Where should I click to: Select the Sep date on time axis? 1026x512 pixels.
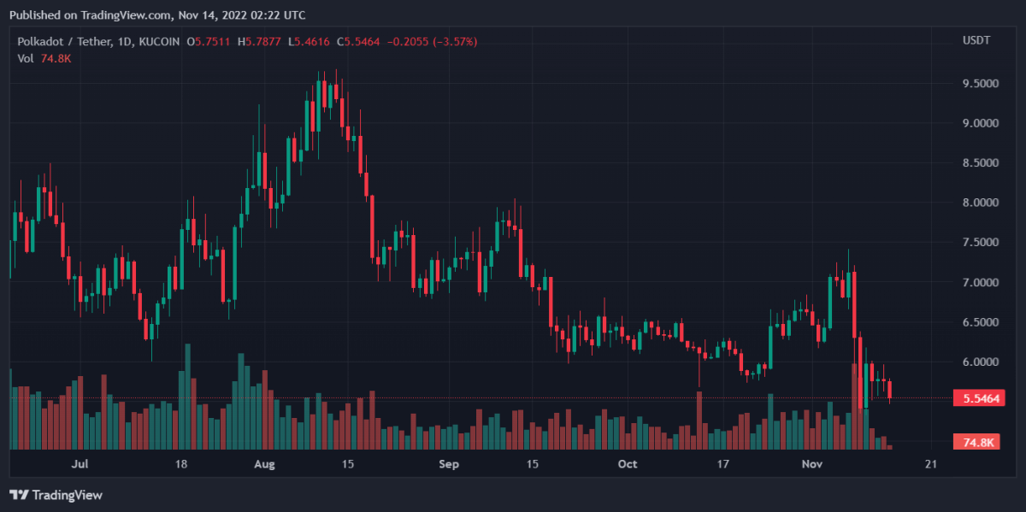tap(449, 464)
